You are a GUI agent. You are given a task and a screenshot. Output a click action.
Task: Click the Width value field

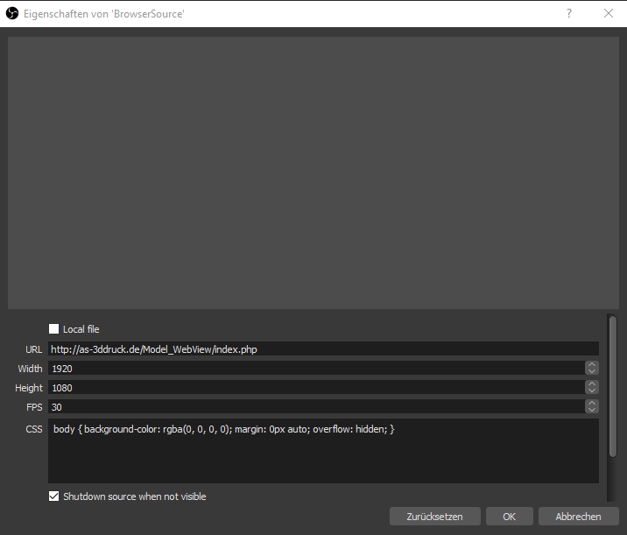(x=316, y=369)
